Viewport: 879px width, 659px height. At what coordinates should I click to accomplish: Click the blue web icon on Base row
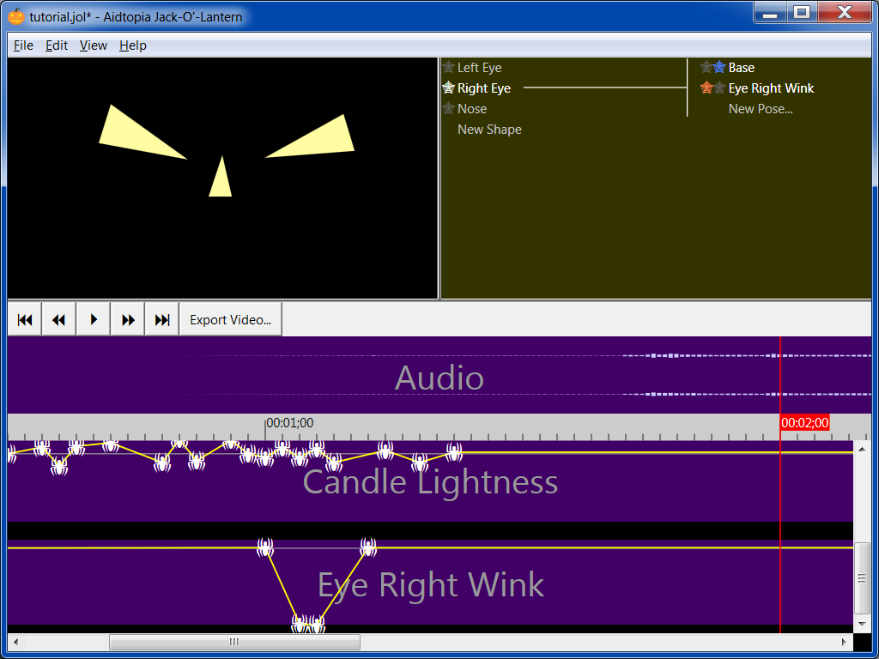pyautogui.click(x=720, y=67)
